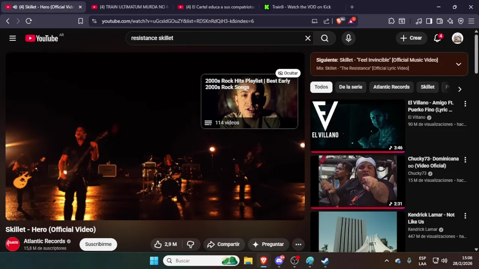
Task: Go back to the previous page
Action: click(x=8, y=21)
